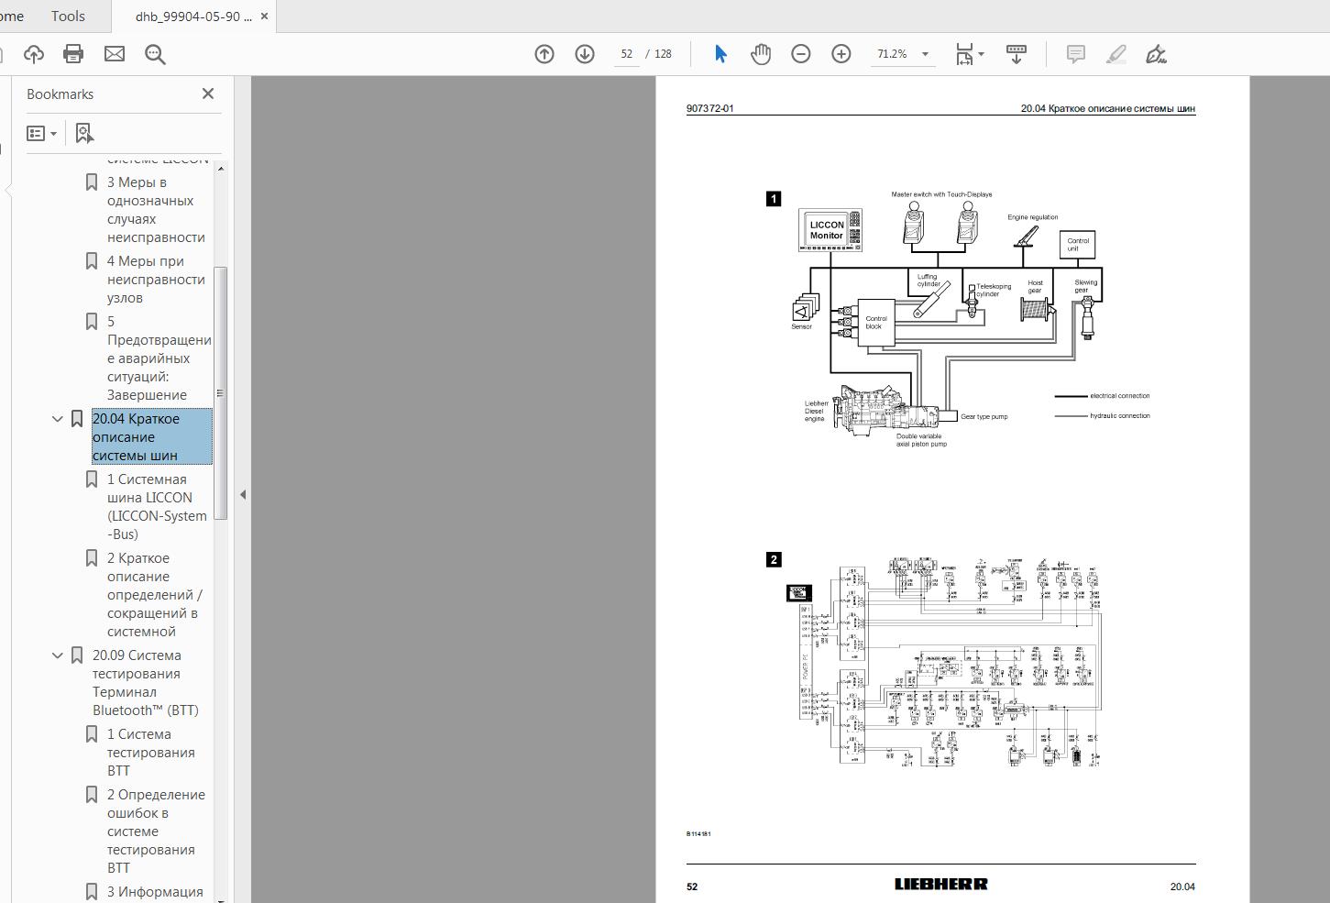Open the sign document pen tool
The width and height of the screenshot is (1330, 903).
pyautogui.click(x=1157, y=54)
